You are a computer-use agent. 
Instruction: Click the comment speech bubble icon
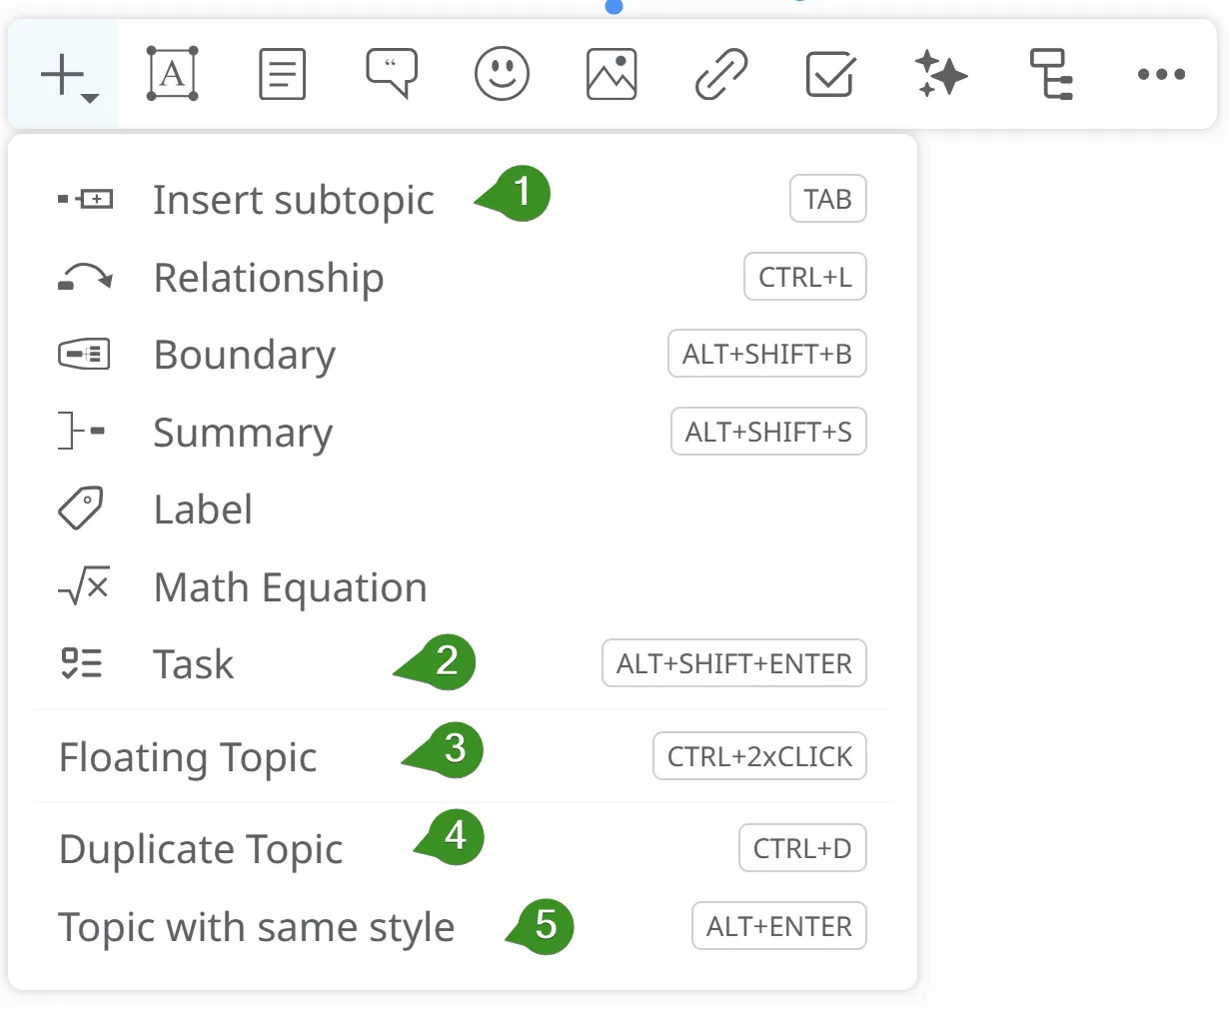[x=392, y=74]
